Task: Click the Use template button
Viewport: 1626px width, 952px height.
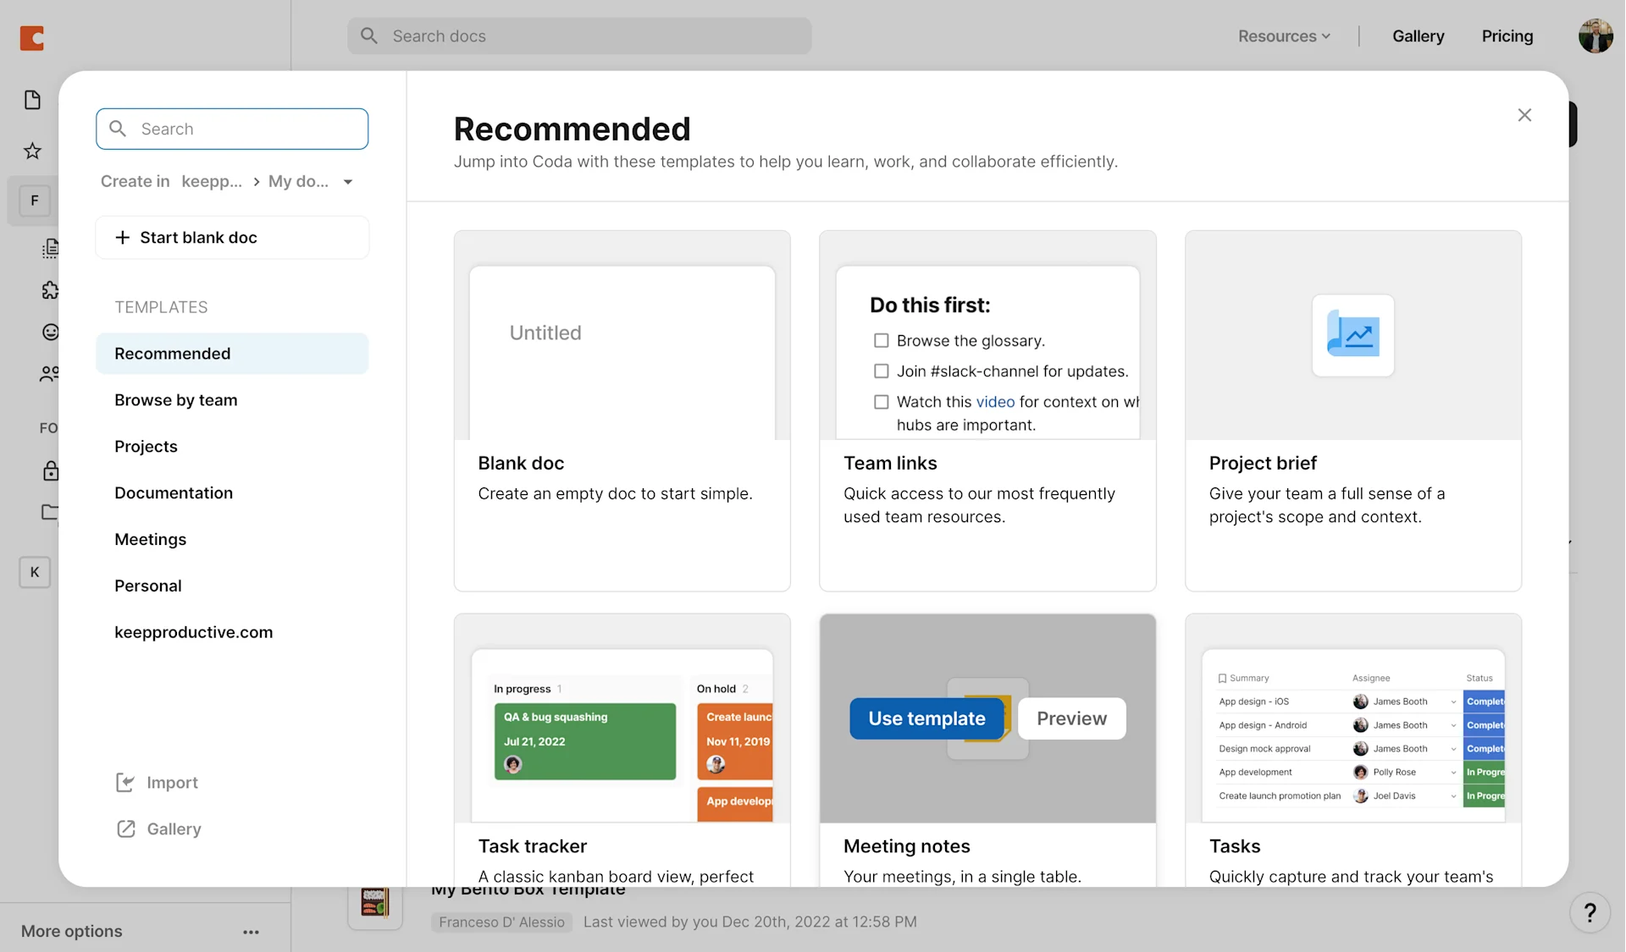Action: tap(926, 718)
